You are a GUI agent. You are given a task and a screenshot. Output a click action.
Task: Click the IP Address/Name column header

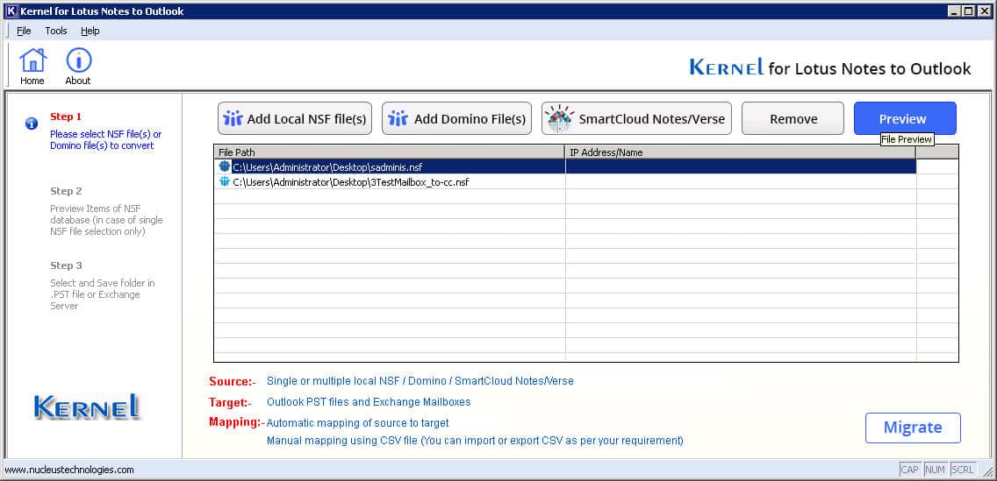pos(741,152)
